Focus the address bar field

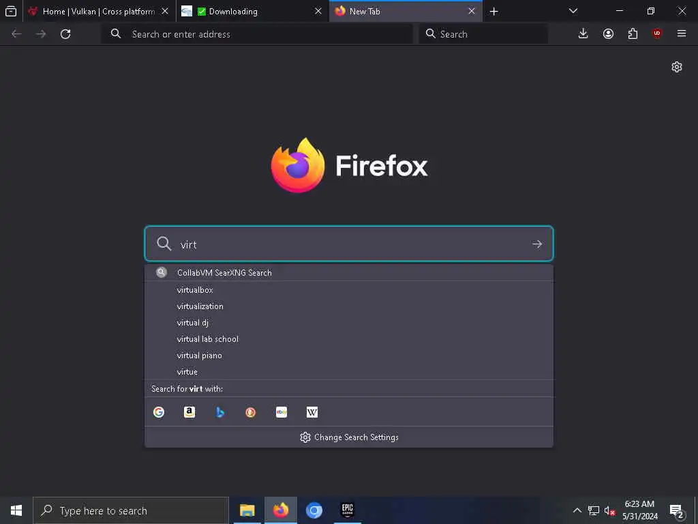tap(257, 34)
